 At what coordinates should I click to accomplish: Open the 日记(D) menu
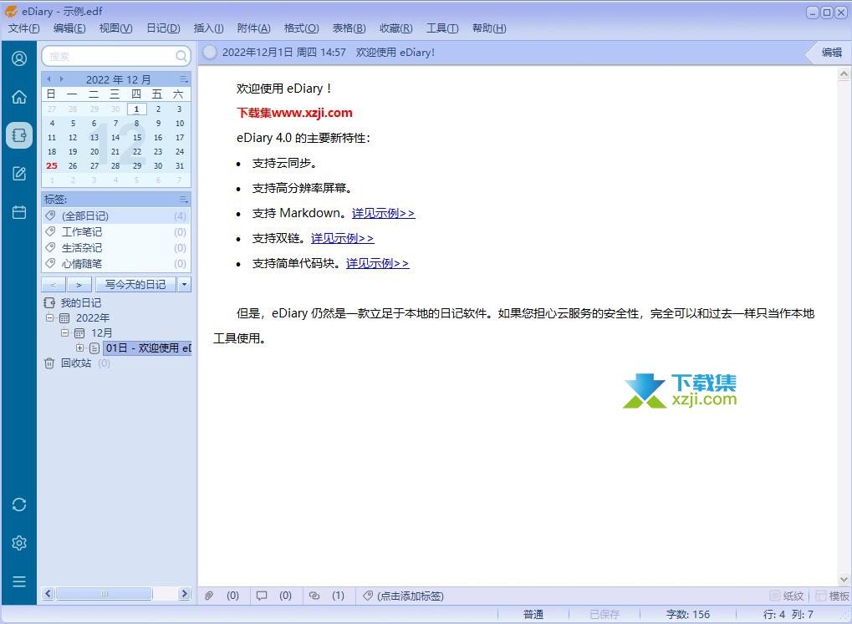(163, 28)
